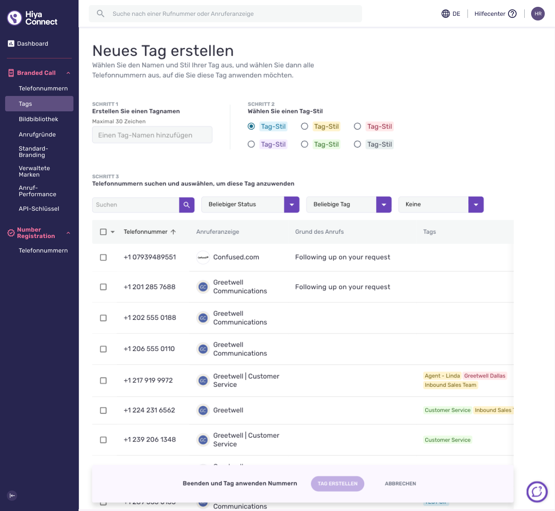Click the purple search magnifier button
This screenshot has width=555, height=511.
click(187, 205)
